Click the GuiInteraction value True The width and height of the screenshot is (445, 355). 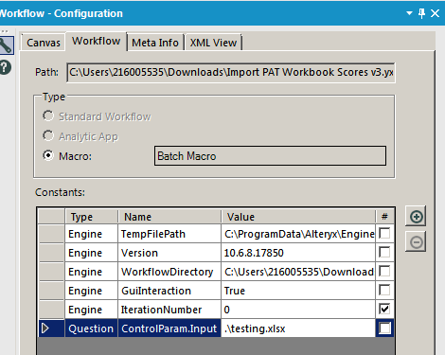pos(298,291)
